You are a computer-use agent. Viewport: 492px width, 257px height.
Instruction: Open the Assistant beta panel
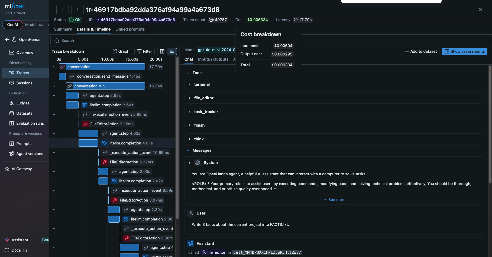point(20,240)
